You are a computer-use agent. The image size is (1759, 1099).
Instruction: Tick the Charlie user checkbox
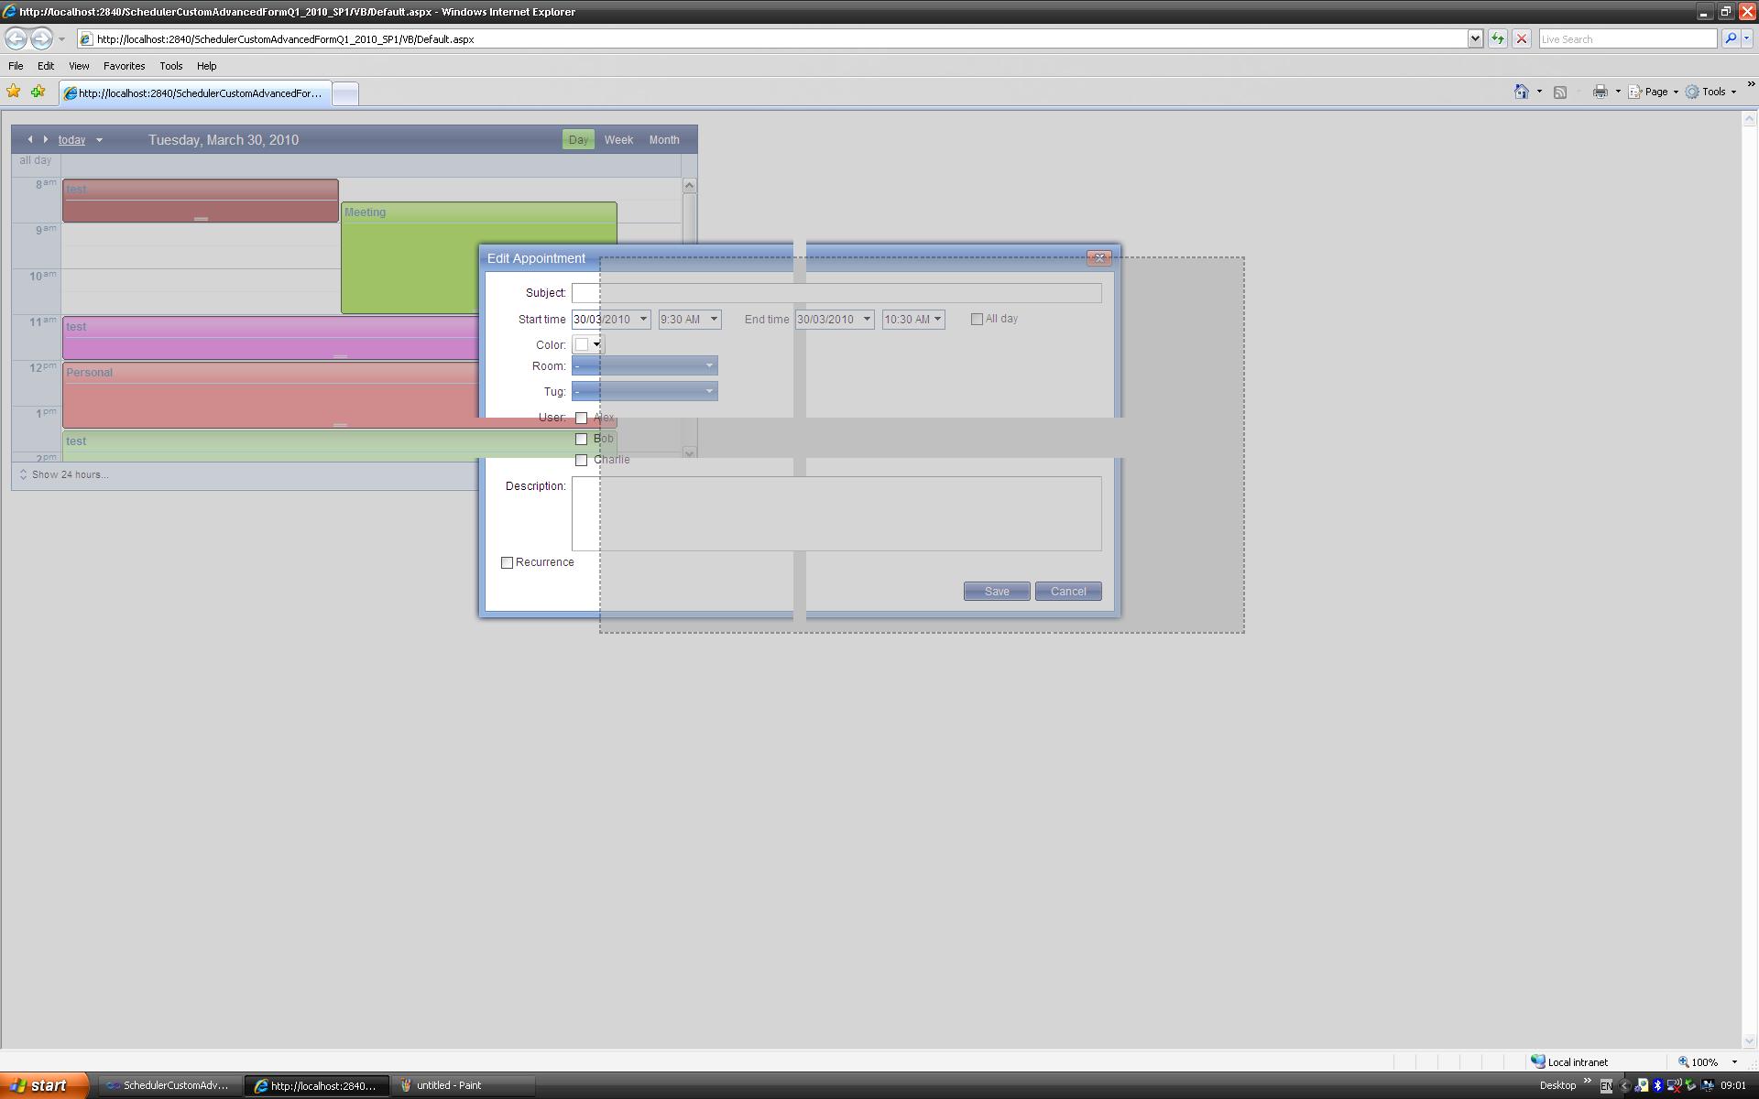(581, 460)
